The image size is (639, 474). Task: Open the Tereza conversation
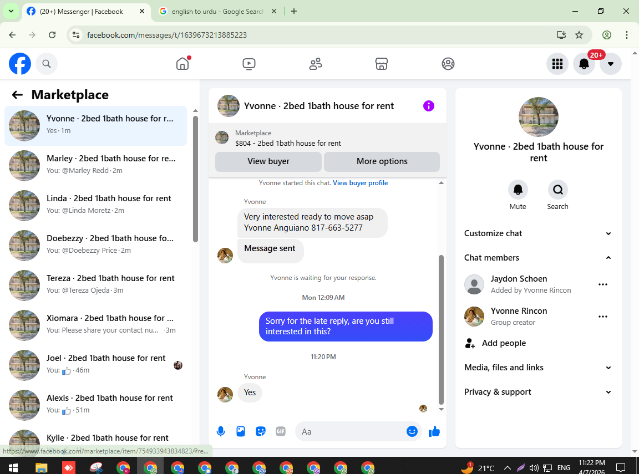(x=96, y=286)
